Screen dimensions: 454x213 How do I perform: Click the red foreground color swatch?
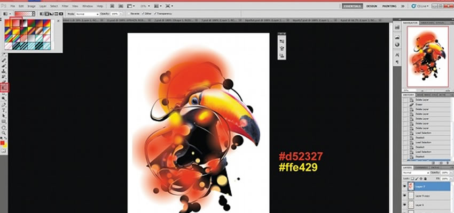click(3, 143)
